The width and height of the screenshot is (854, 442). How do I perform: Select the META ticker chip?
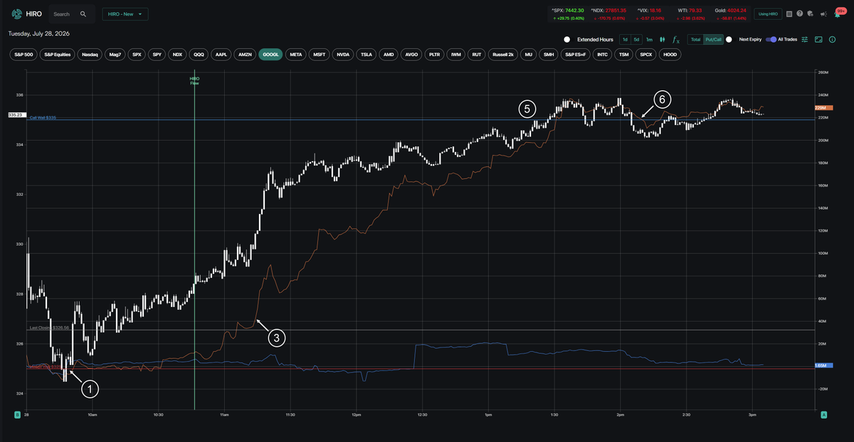click(x=296, y=54)
